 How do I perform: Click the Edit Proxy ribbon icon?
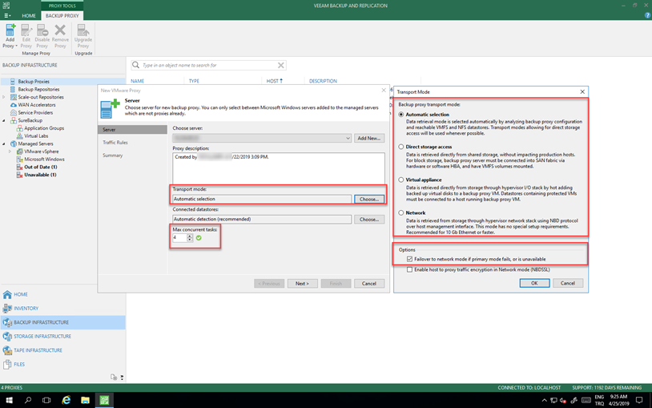[26, 36]
